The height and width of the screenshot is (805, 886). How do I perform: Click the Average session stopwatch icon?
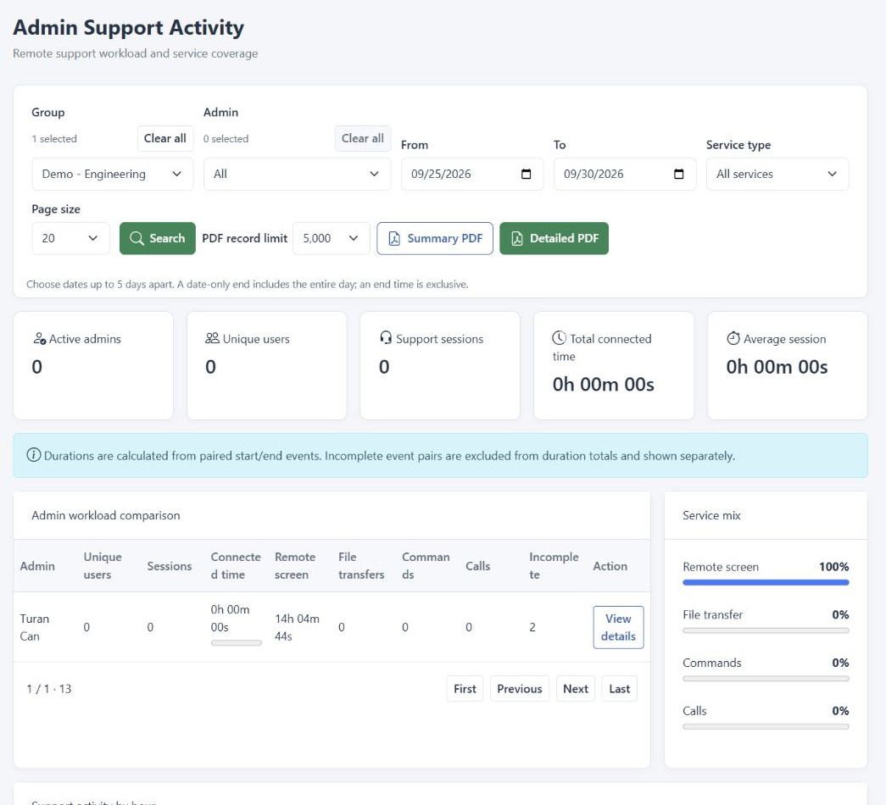tap(733, 338)
